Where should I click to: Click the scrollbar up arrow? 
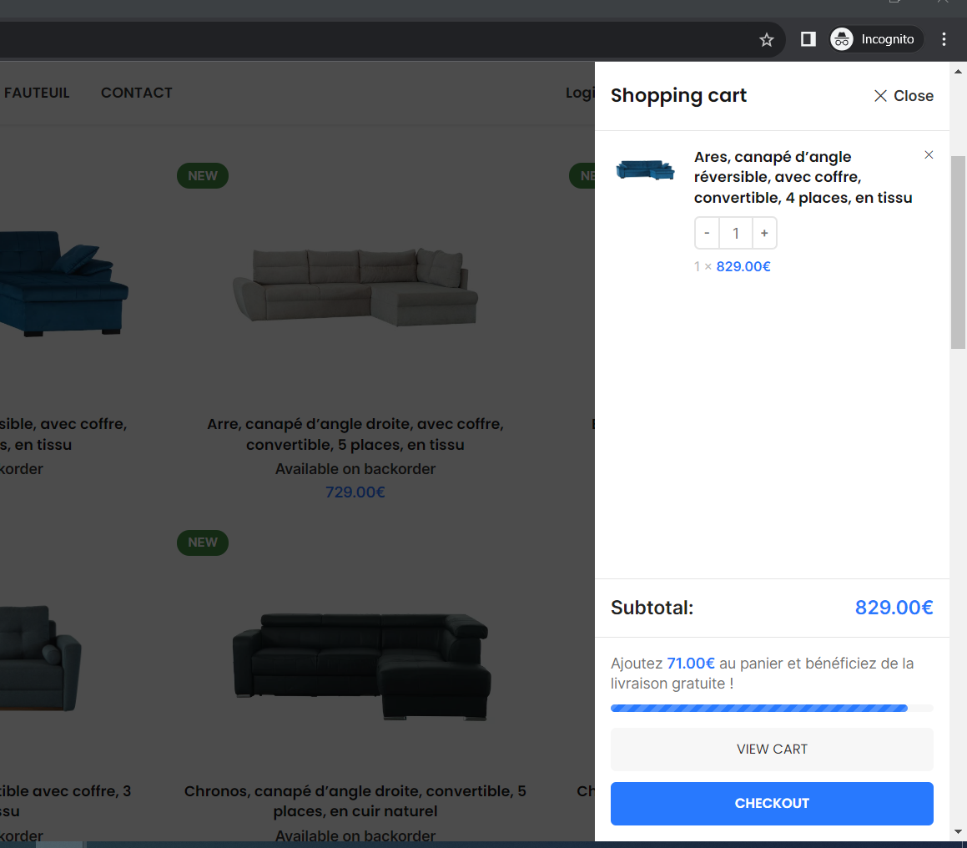coord(958,72)
